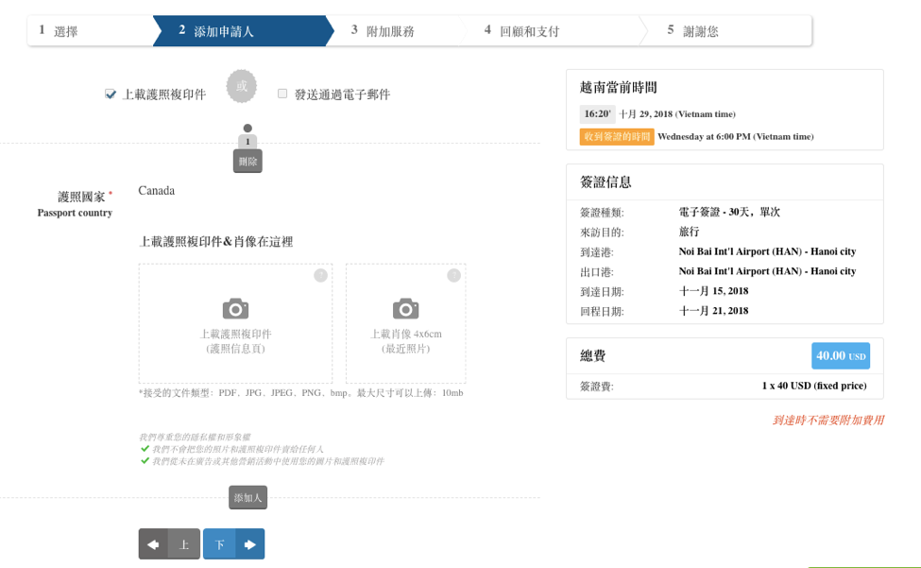Go back to step 1 選擇
This screenshot has width=921, height=568.
90,31
